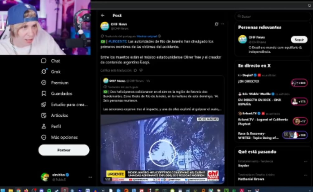
Task: Rate translation with thumbs up
Action: point(135,70)
